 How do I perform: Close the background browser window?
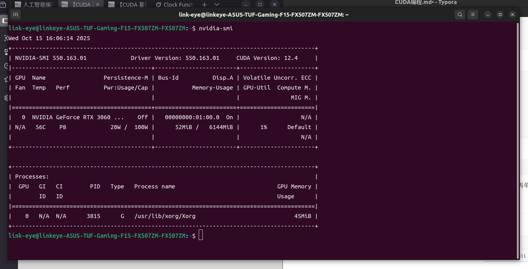click(x=274, y=5)
